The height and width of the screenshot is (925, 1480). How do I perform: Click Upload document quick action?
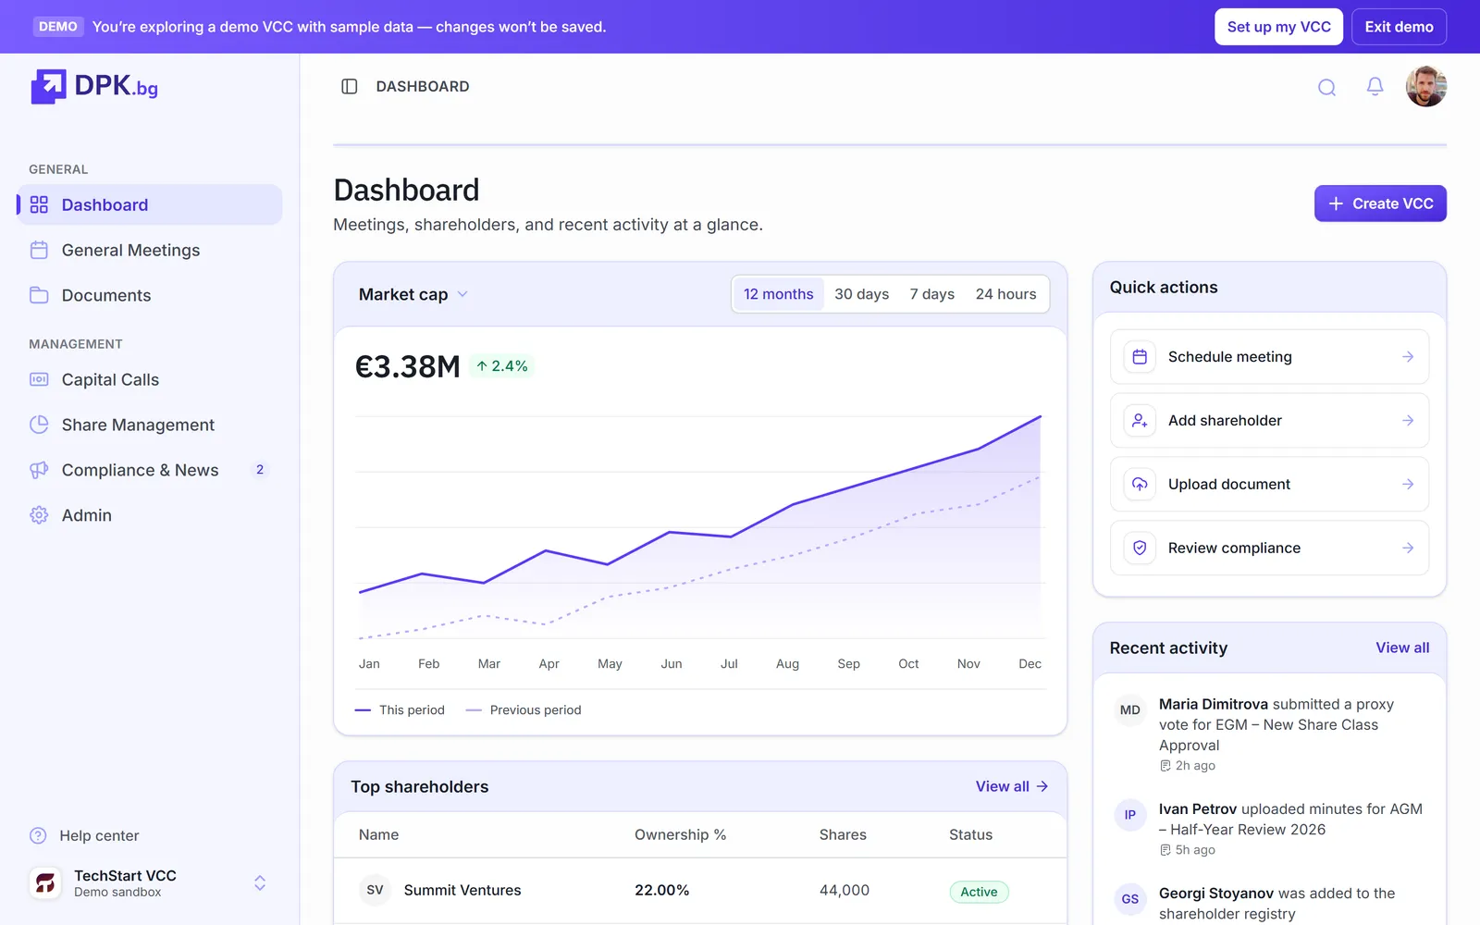1269,484
